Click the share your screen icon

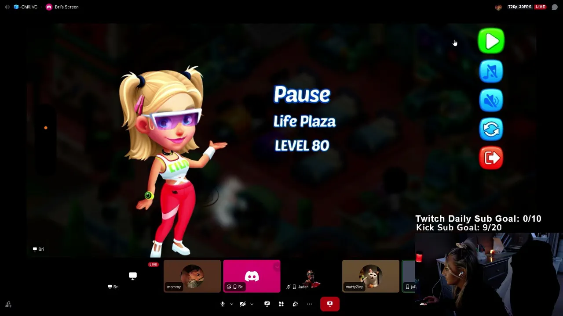[x=267, y=304]
